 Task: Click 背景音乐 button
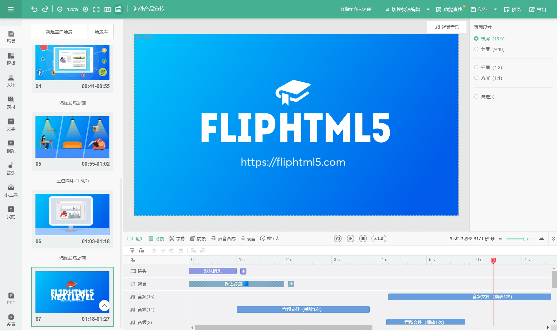coord(447,27)
